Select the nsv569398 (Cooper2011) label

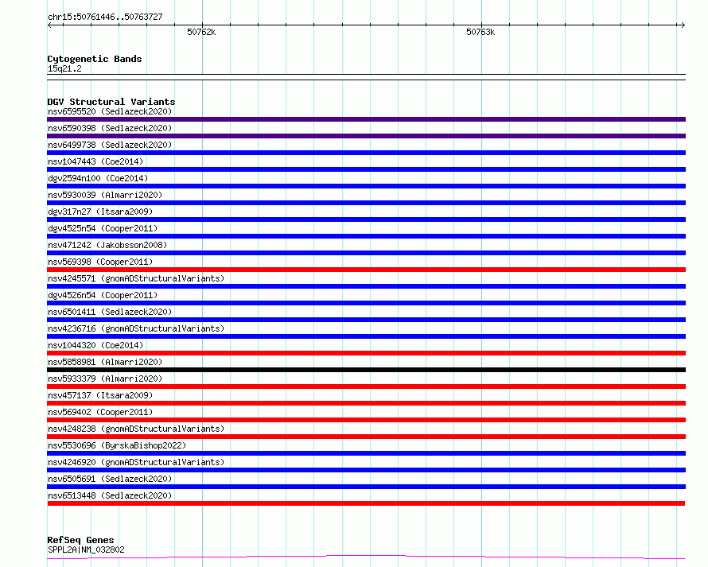pos(100,262)
